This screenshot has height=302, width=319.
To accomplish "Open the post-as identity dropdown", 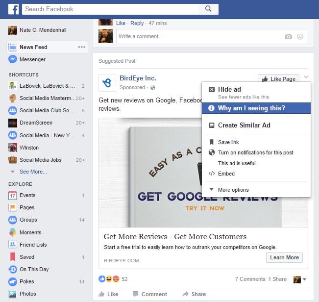I will click(x=300, y=279).
